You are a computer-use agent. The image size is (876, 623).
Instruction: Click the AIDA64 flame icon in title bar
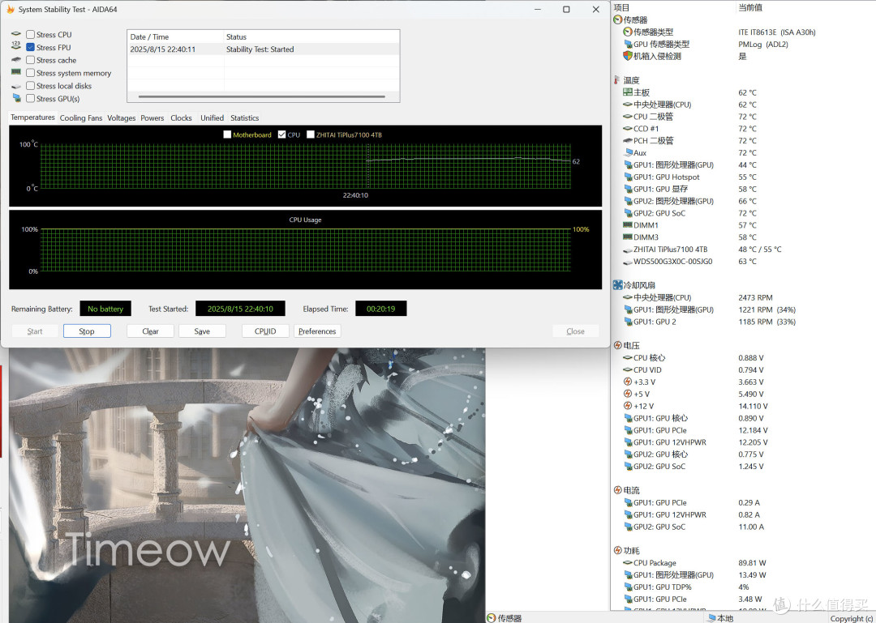(x=10, y=10)
